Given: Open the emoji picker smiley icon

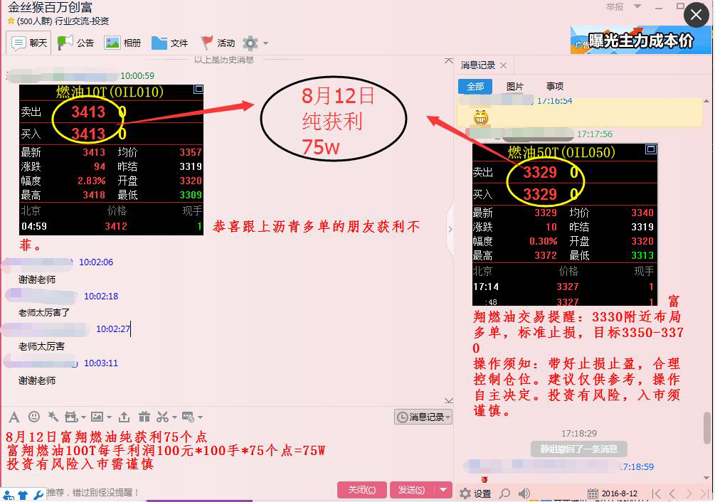Looking at the screenshot, I should tap(34, 417).
